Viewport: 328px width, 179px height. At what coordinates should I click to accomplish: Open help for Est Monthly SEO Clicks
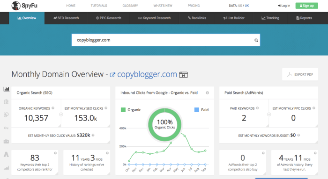tap(106, 108)
